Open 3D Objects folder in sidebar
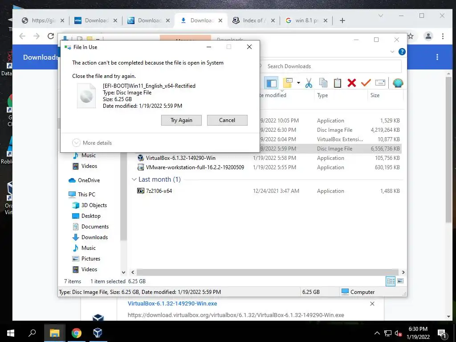456x342 pixels. click(90, 205)
